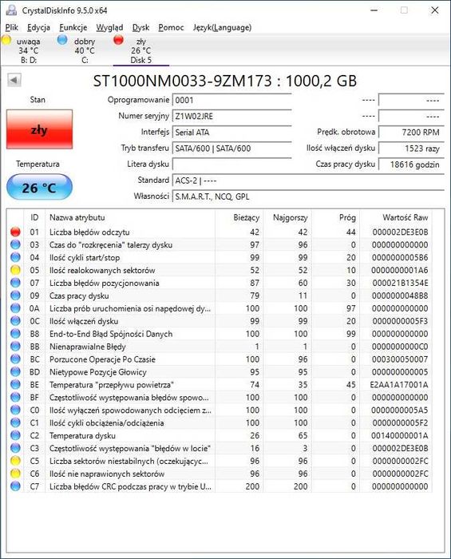Viewport: 451px width, 559px height.
Task: Click the 'Wartość Raw' column header
Action: coord(396,217)
